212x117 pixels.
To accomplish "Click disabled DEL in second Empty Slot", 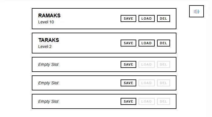I will pyautogui.click(x=163, y=83).
